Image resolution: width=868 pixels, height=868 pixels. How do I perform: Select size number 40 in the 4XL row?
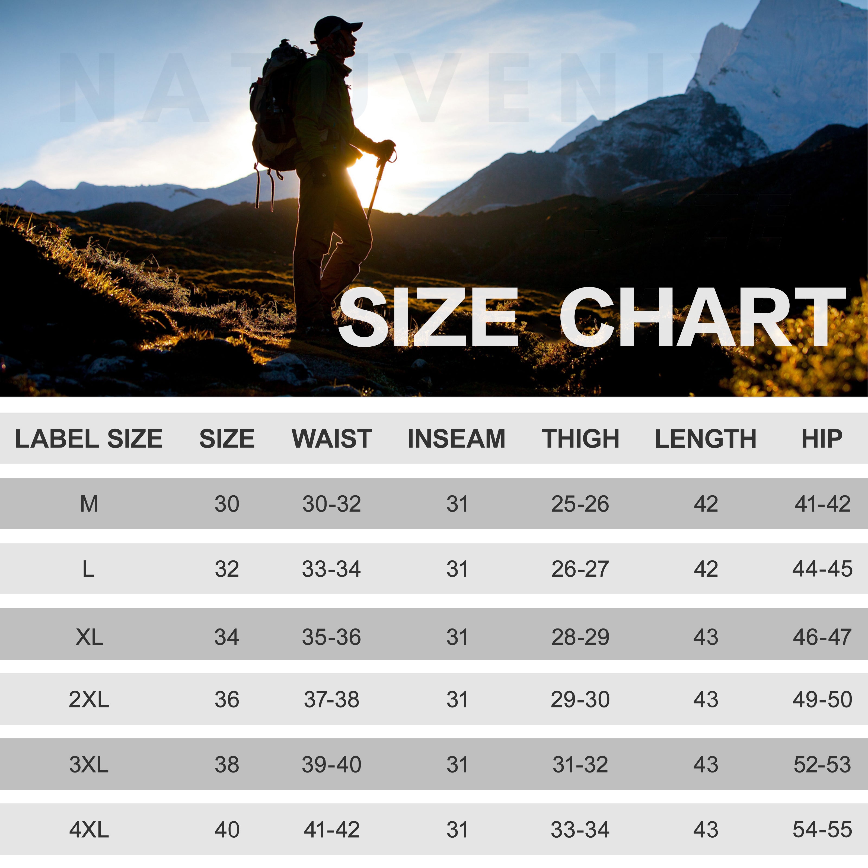point(226,829)
